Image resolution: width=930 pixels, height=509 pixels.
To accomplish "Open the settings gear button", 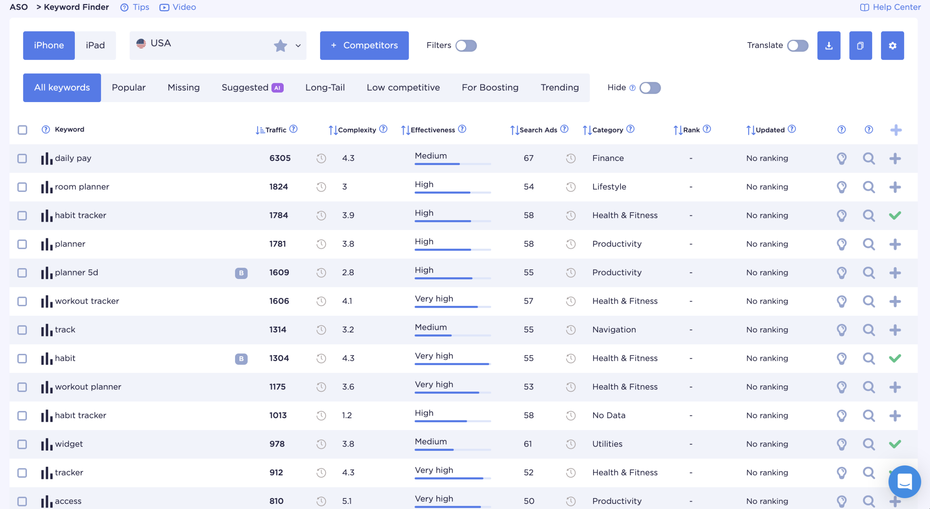I will pyautogui.click(x=892, y=45).
